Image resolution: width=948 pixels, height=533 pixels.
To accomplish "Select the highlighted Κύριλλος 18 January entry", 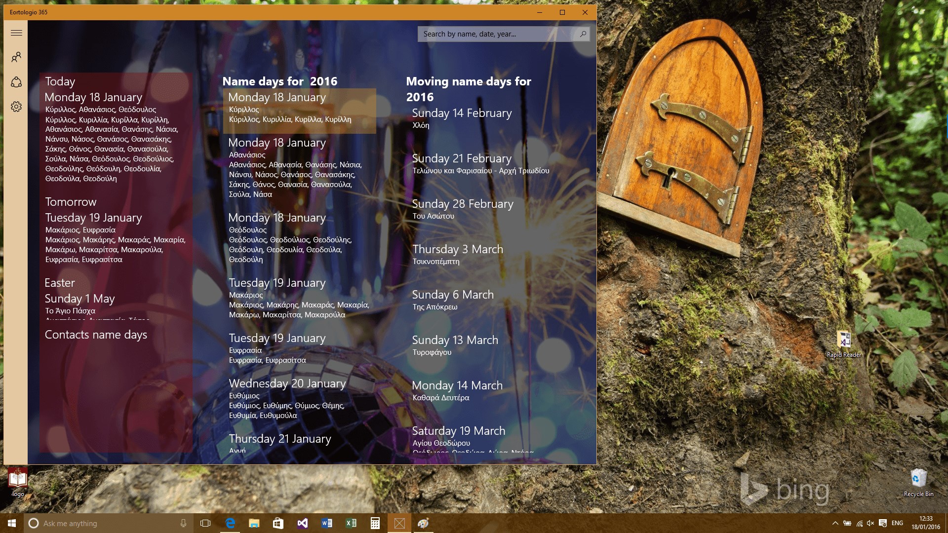I will point(299,111).
